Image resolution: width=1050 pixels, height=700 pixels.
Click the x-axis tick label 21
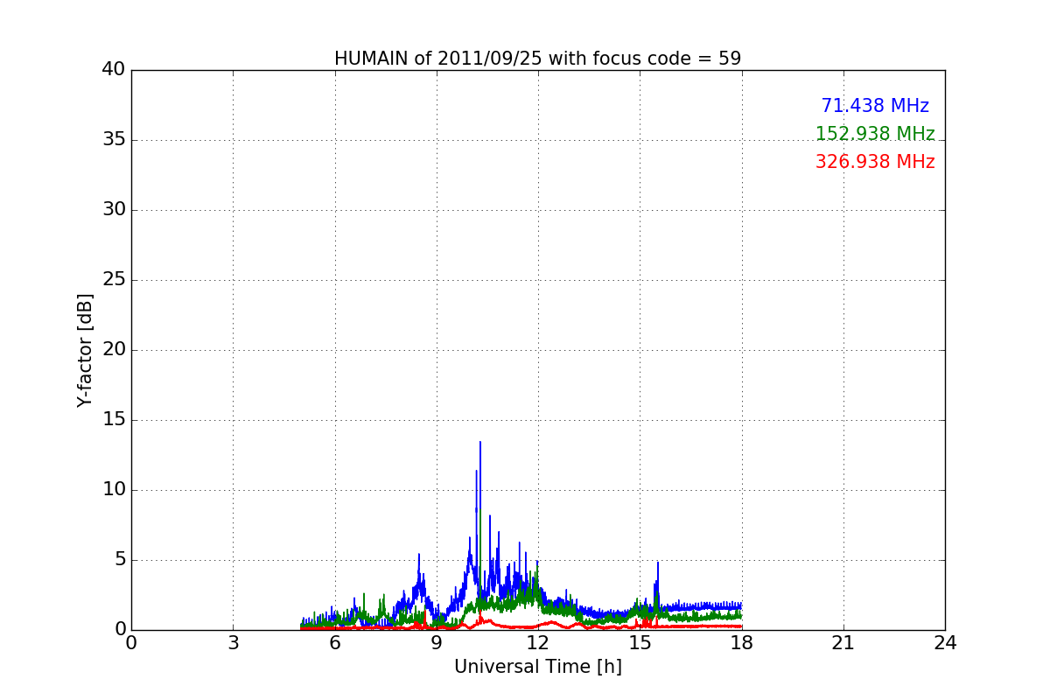pos(843,643)
